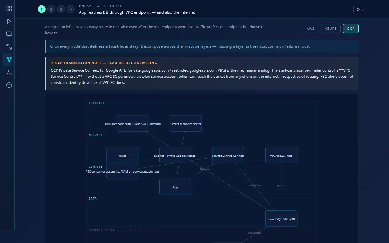389x243 pixels.
Task: Switch cloud provider to Azure
Action: tap(331, 29)
